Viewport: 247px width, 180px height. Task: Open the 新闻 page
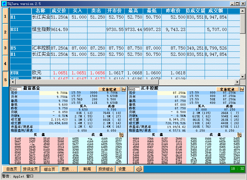tap(87, 169)
